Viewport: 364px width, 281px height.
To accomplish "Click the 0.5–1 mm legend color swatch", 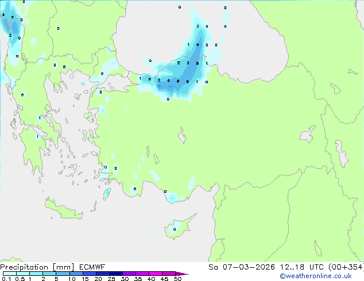I will pos(23,274).
